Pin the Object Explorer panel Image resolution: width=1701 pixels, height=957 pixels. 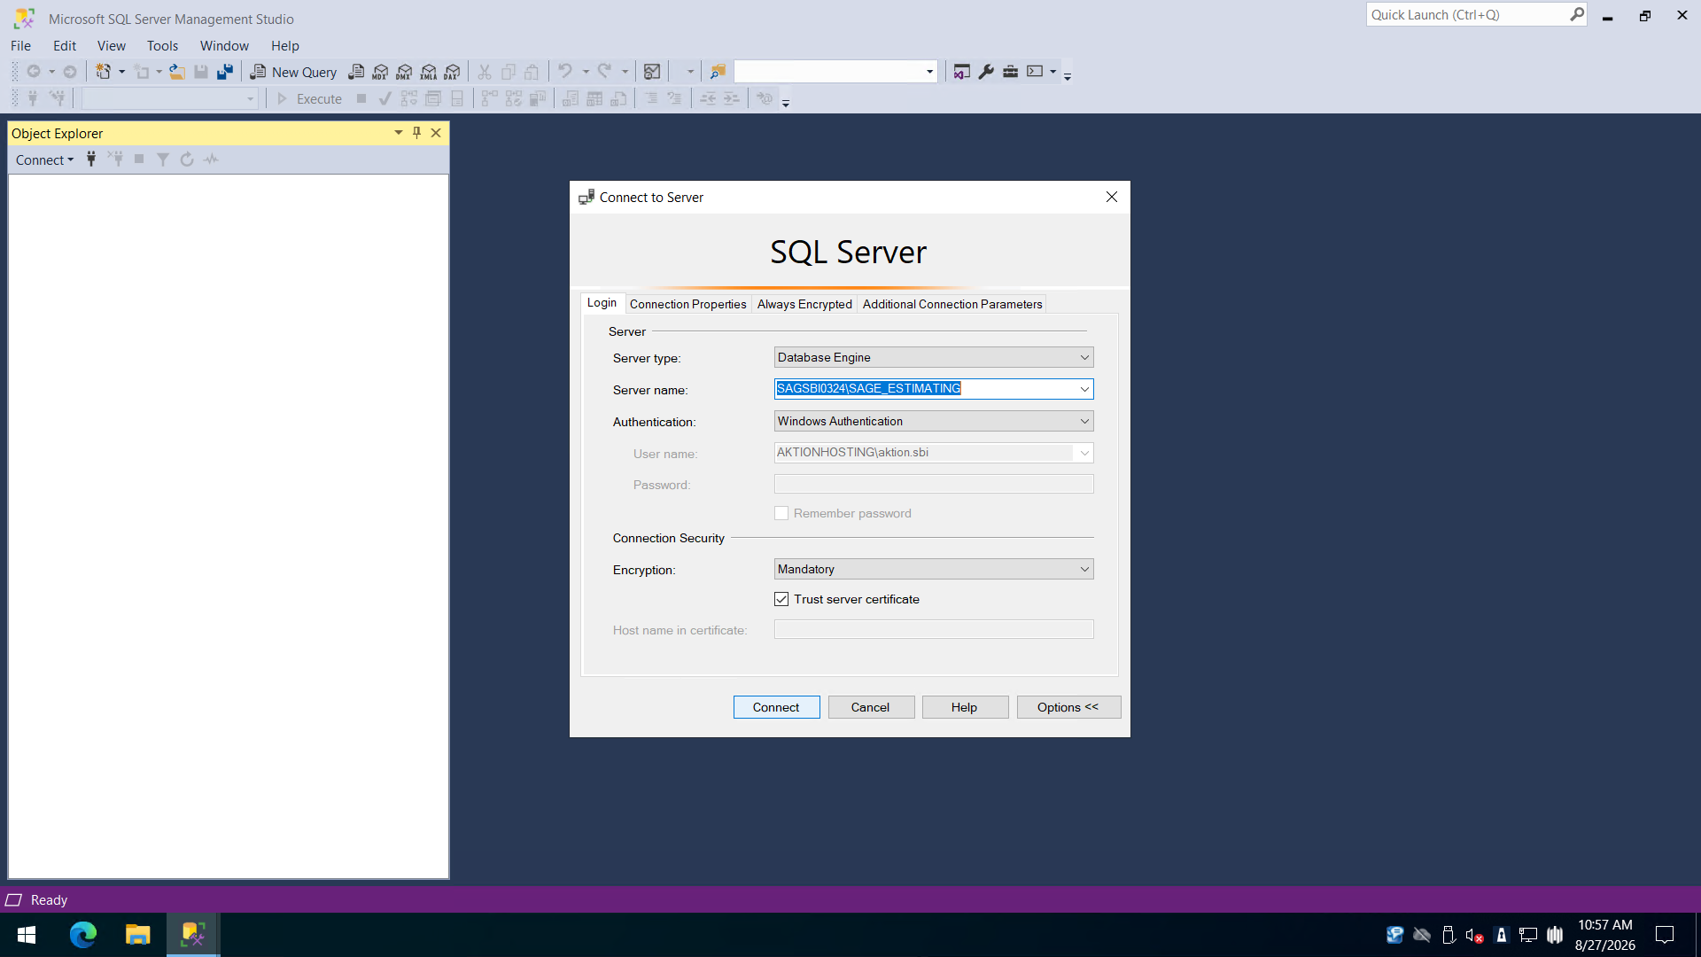point(416,133)
